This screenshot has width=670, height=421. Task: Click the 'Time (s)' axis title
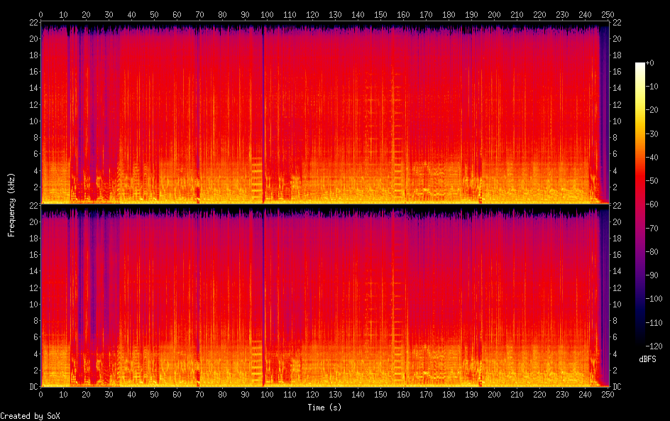tap(324, 408)
